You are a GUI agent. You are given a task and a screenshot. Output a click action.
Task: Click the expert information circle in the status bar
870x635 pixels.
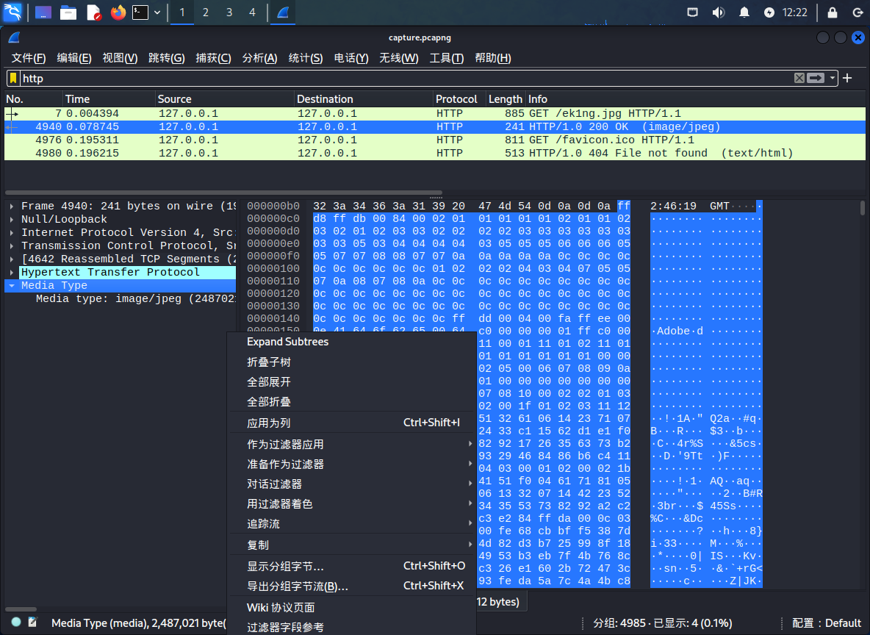pyautogui.click(x=16, y=623)
